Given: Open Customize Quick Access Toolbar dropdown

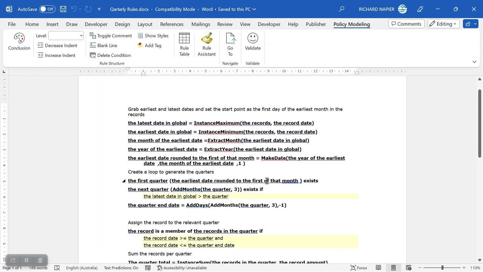Looking at the screenshot, I should coord(99,9).
